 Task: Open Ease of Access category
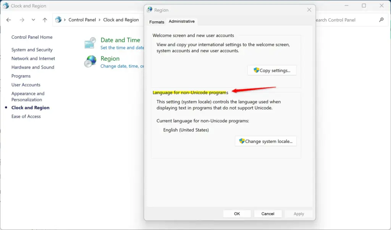[x=26, y=117]
